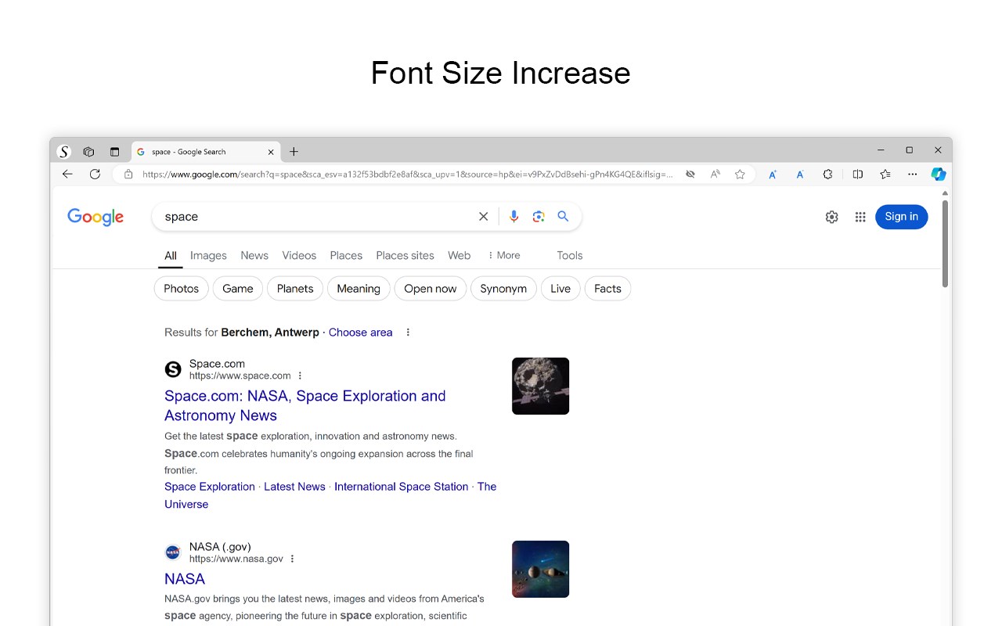Select the Facts filter chip
The image size is (1002, 626).
(607, 289)
